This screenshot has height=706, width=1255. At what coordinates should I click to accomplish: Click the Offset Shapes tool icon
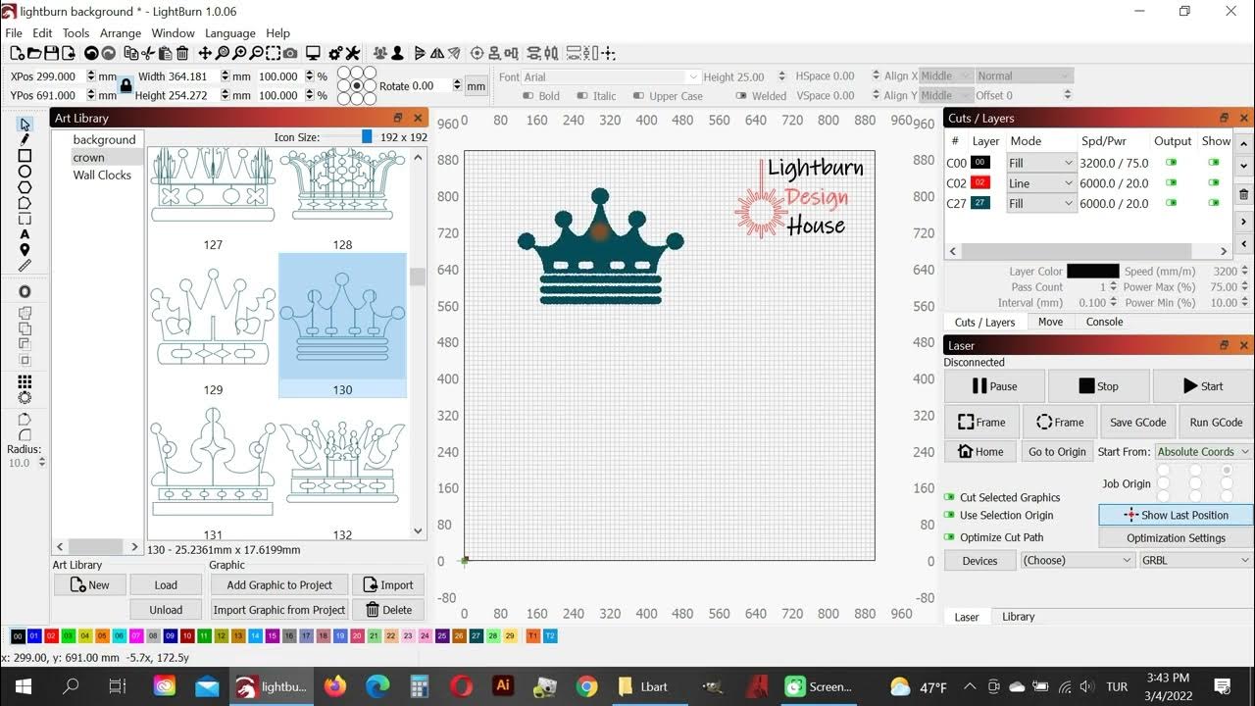(25, 292)
